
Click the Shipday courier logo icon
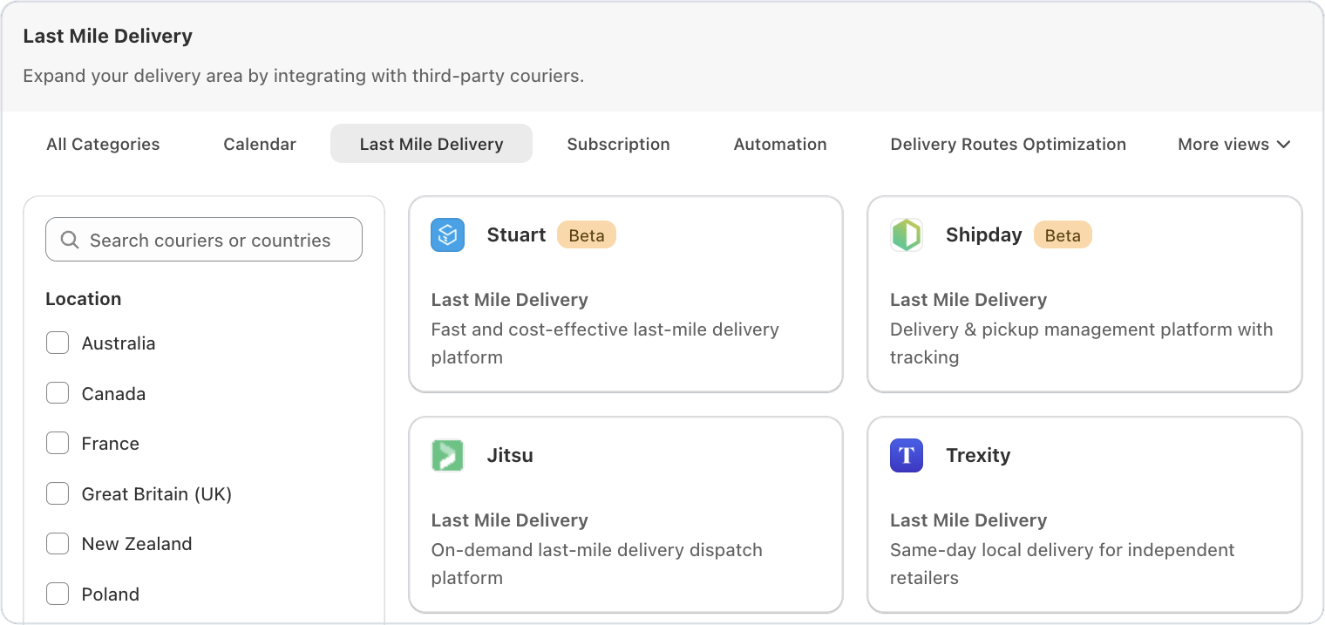coord(907,235)
